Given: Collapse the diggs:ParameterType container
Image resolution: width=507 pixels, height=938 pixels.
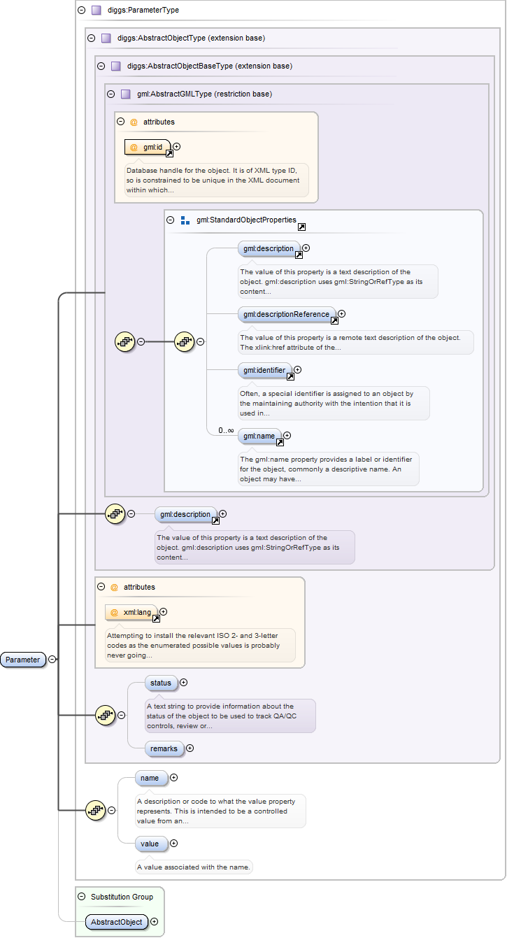Looking at the screenshot, I should point(82,10).
